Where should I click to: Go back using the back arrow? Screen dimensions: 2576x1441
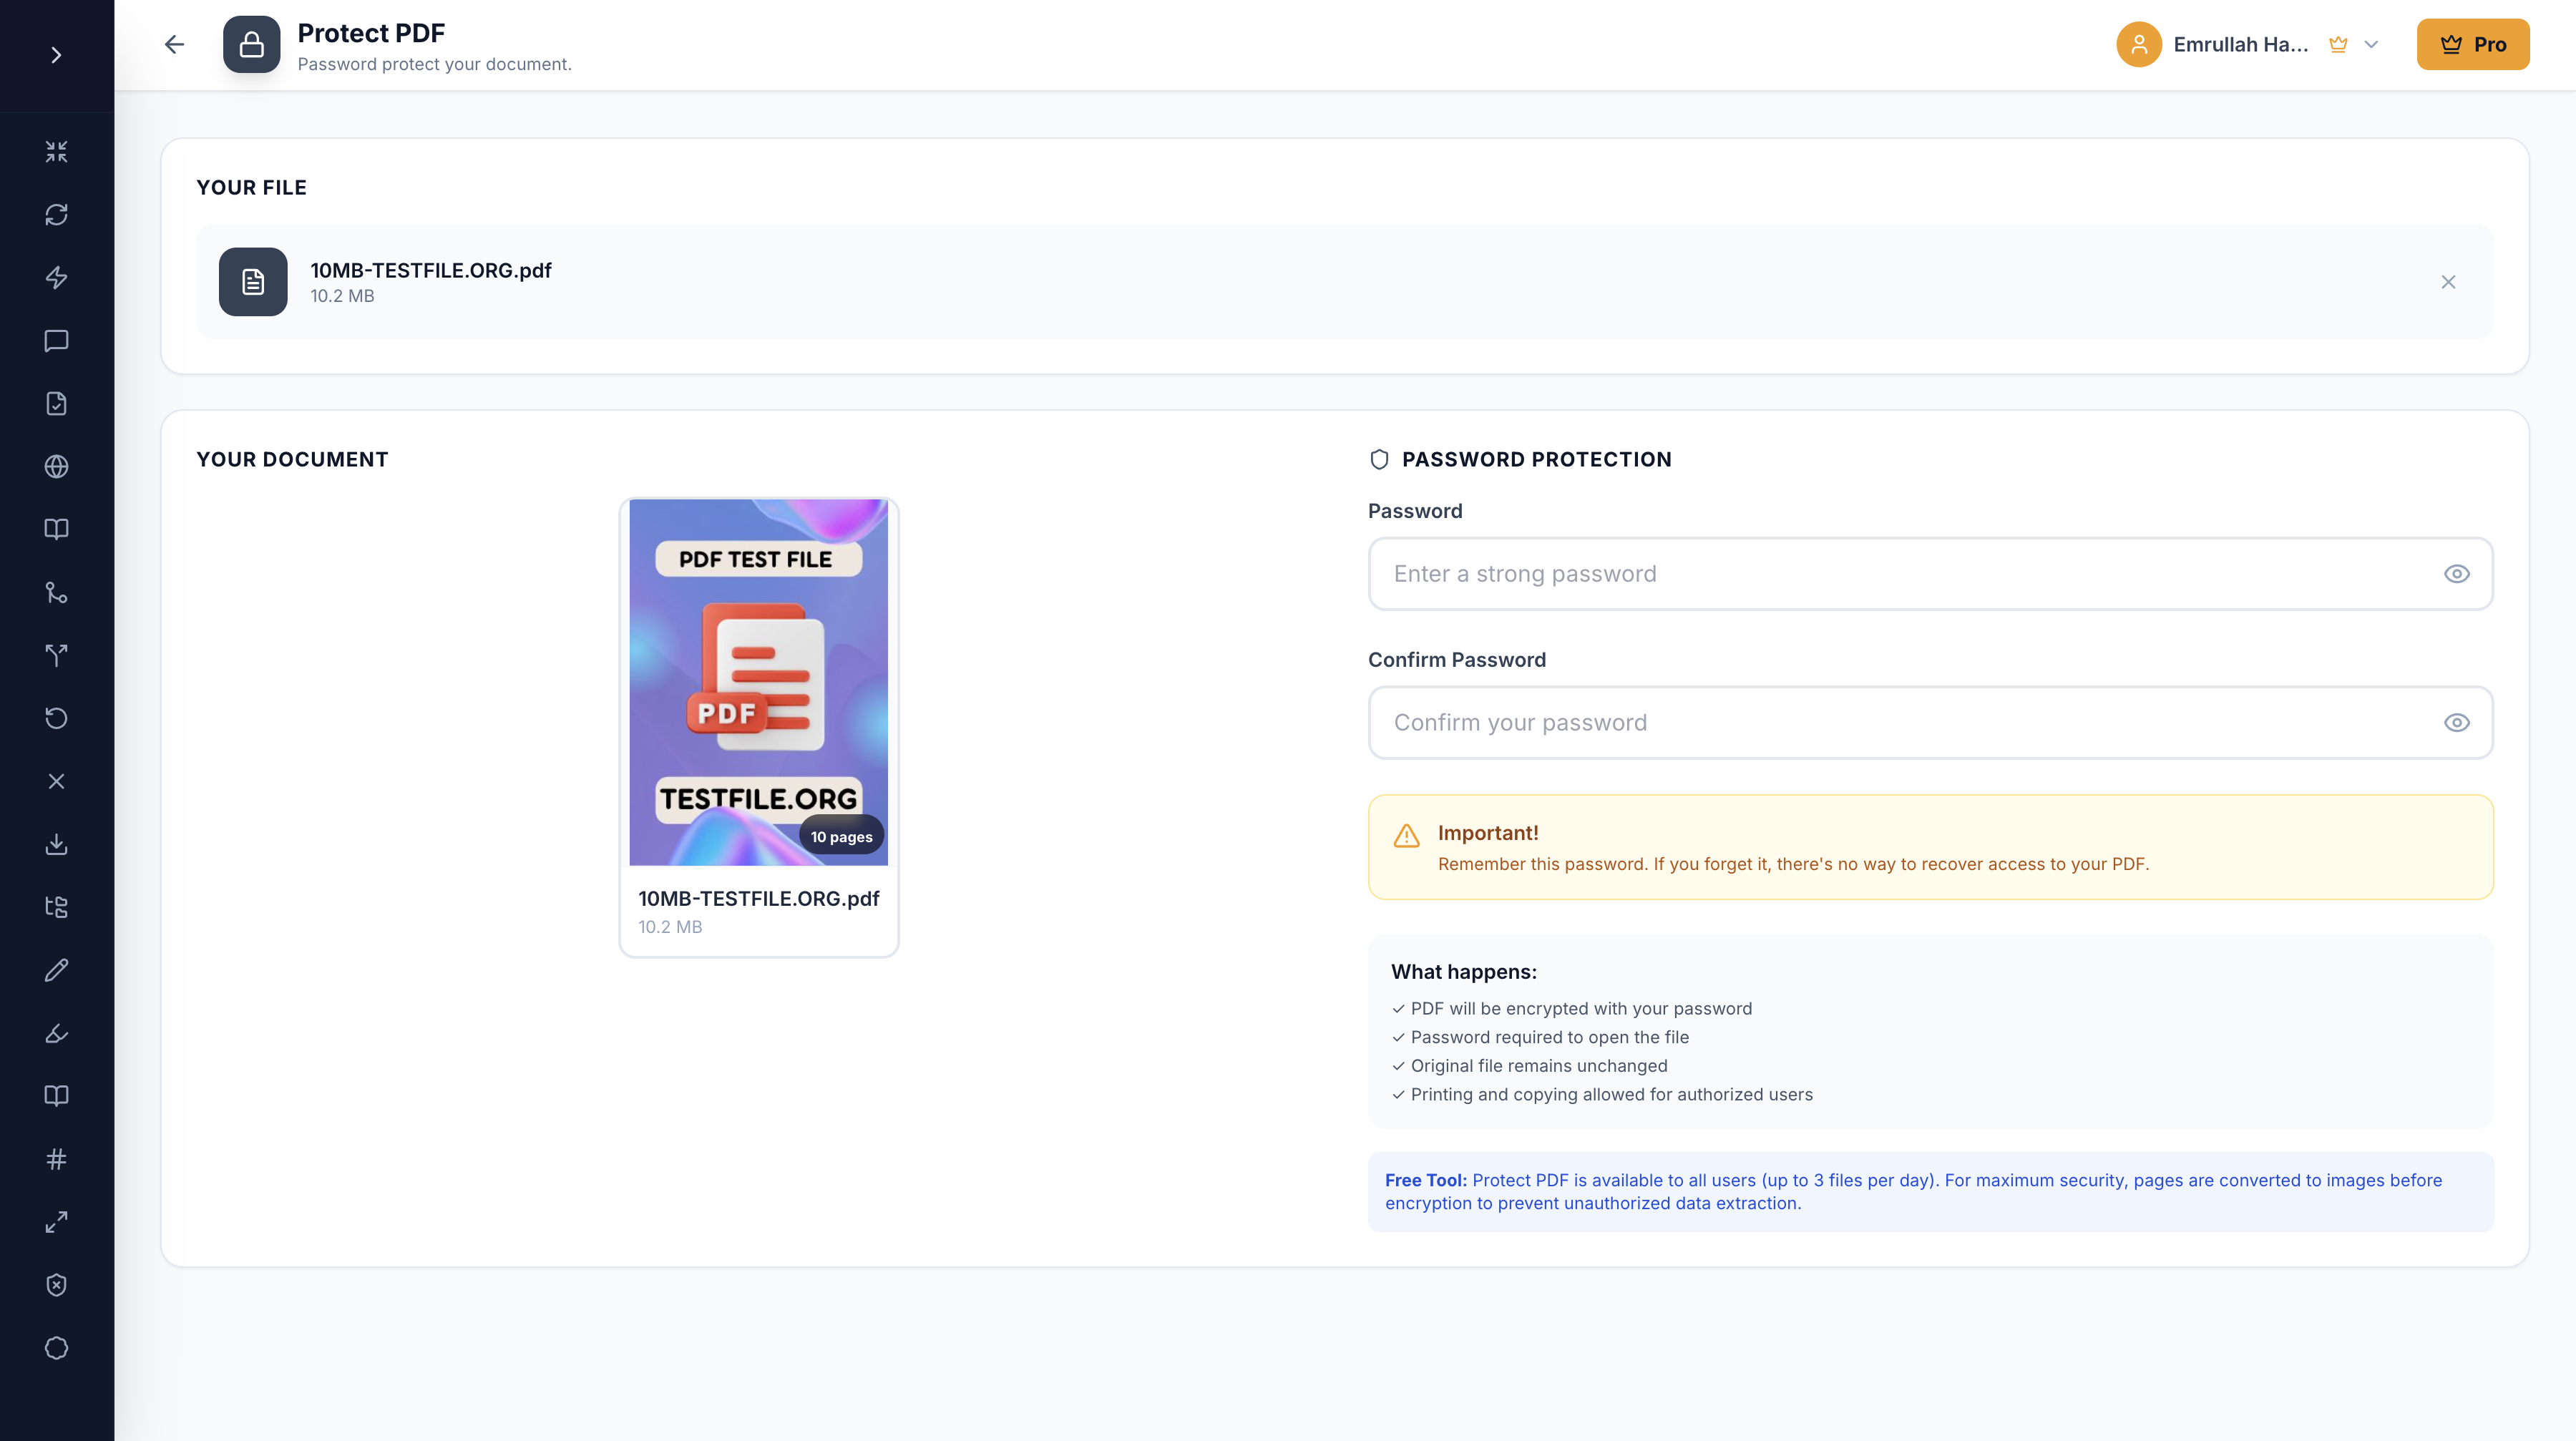point(174,44)
